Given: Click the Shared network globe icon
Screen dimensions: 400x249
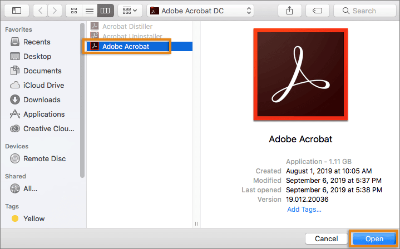Looking at the screenshot, I should 15,188.
